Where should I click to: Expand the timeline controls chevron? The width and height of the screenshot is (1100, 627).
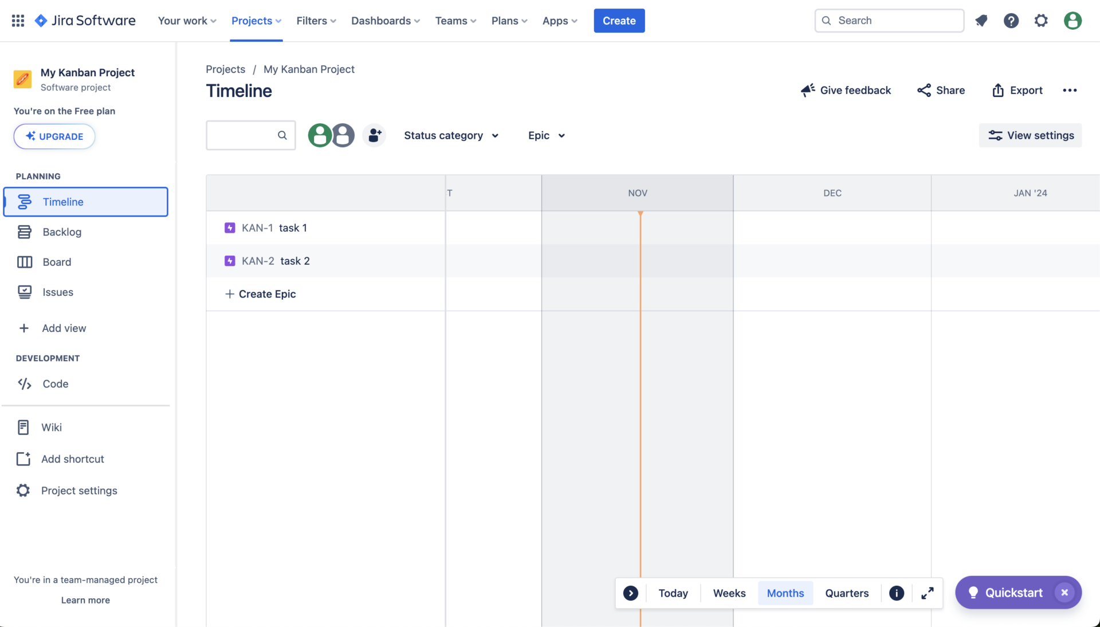pos(631,593)
